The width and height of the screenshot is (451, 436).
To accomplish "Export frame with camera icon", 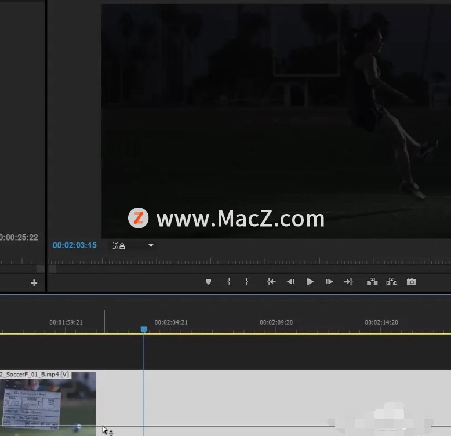I will pos(412,282).
